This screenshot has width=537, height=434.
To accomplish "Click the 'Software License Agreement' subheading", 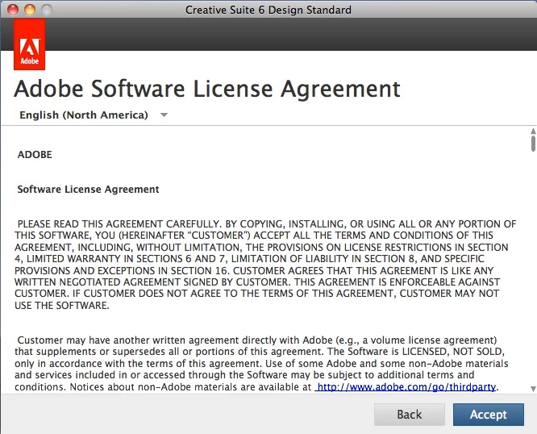I will click(x=89, y=189).
